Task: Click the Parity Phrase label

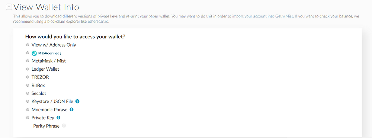Action: click(x=46, y=126)
